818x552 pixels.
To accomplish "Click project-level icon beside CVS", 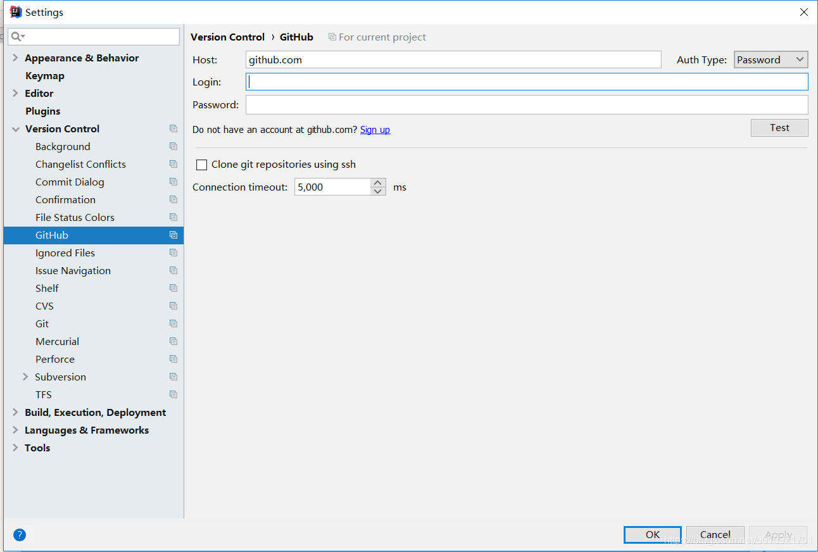I will click(x=173, y=306).
